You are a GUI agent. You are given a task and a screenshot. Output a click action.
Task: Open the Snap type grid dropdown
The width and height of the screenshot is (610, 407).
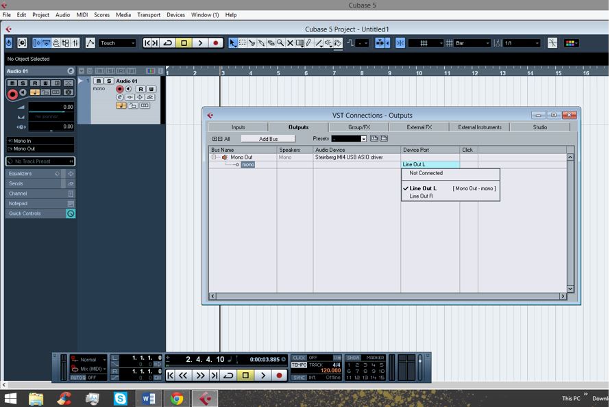click(426, 43)
